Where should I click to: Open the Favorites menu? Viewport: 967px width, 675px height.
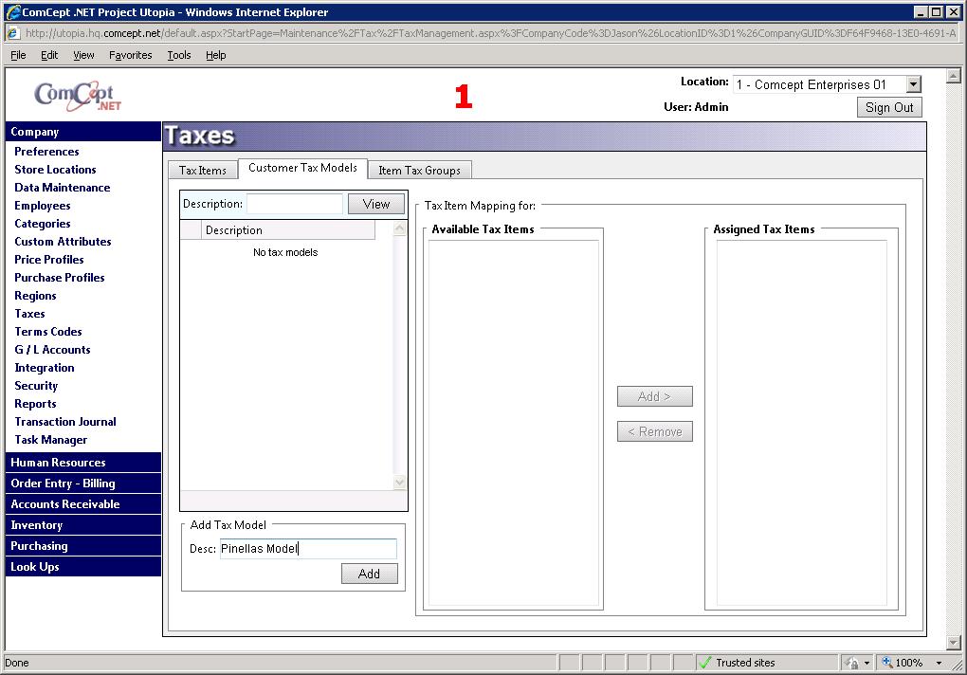(x=130, y=55)
